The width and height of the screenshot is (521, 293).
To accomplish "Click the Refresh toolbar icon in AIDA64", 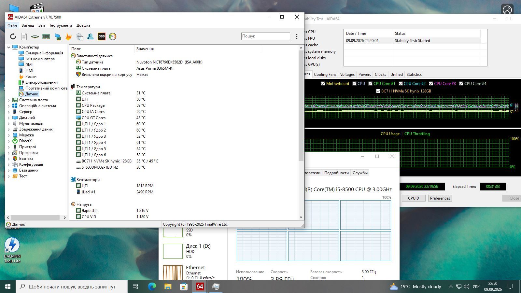I will [13, 36].
